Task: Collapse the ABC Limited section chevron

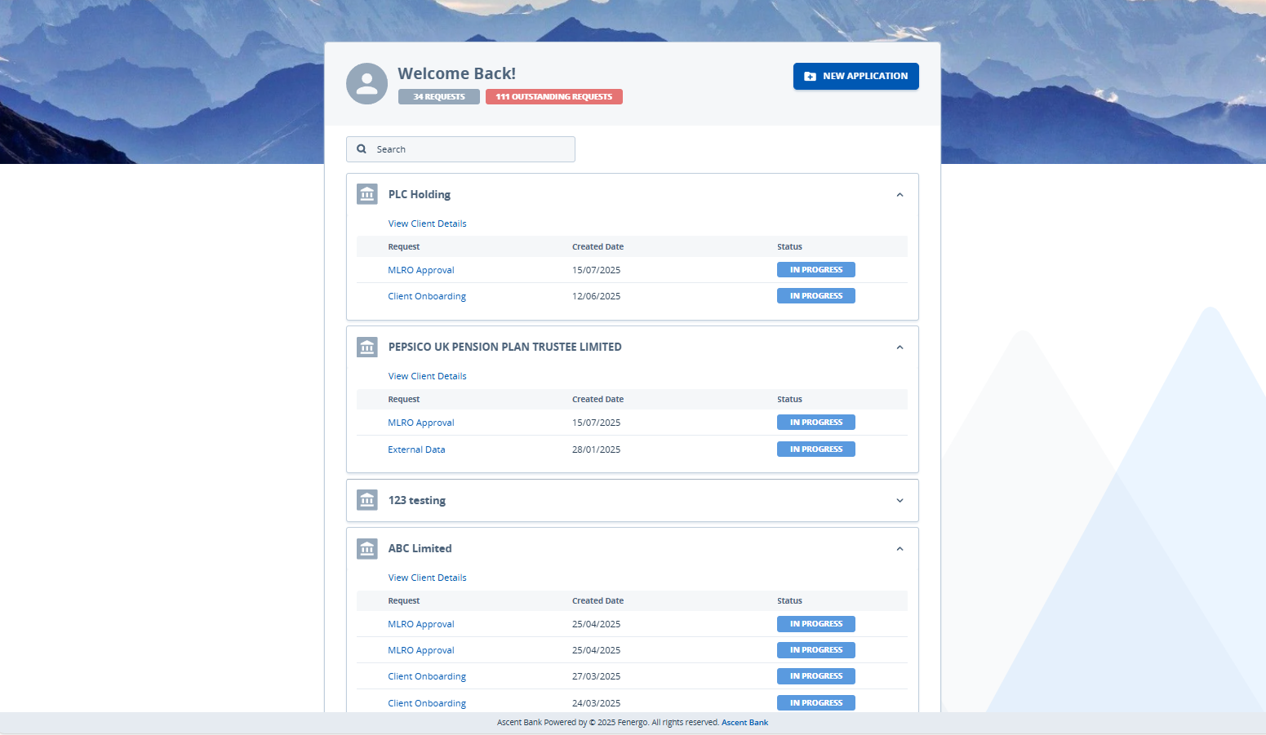Action: [x=900, y=548]
